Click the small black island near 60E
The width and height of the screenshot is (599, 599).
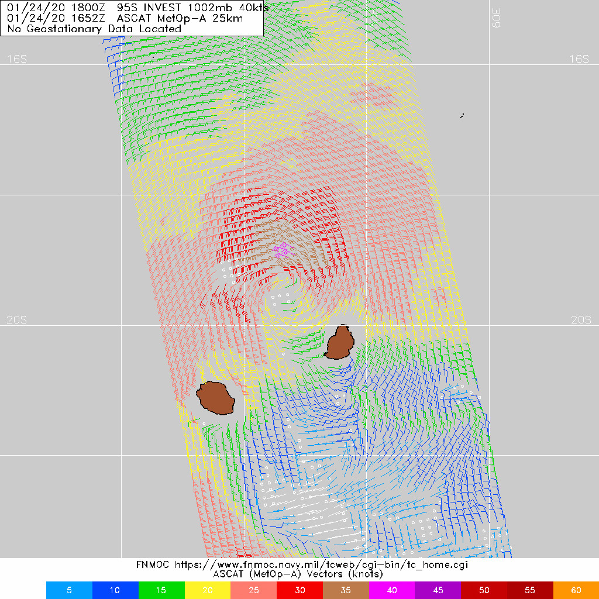tap(462, 116)
